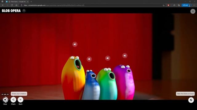197x110 pixels.
Task: Mute the blue blob's speaker icon
Action: click(x=89, y=59)
